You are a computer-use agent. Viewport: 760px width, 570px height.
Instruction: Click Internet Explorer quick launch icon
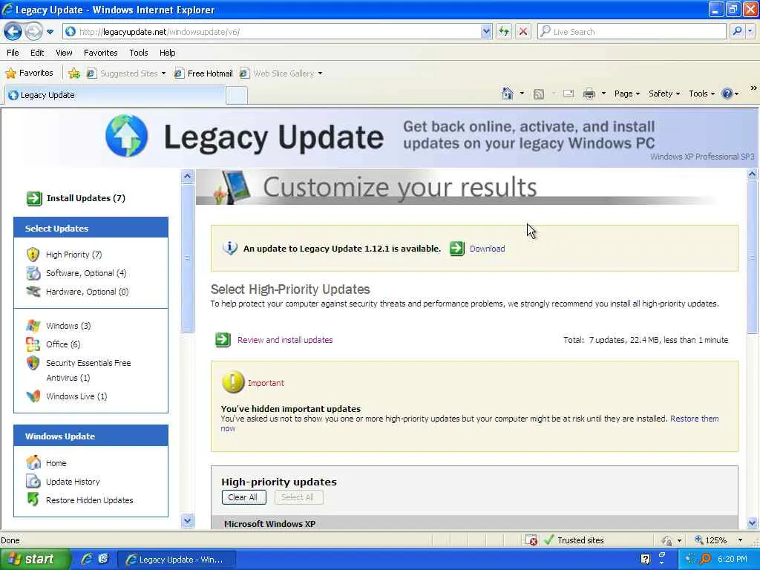pos(88,559)
